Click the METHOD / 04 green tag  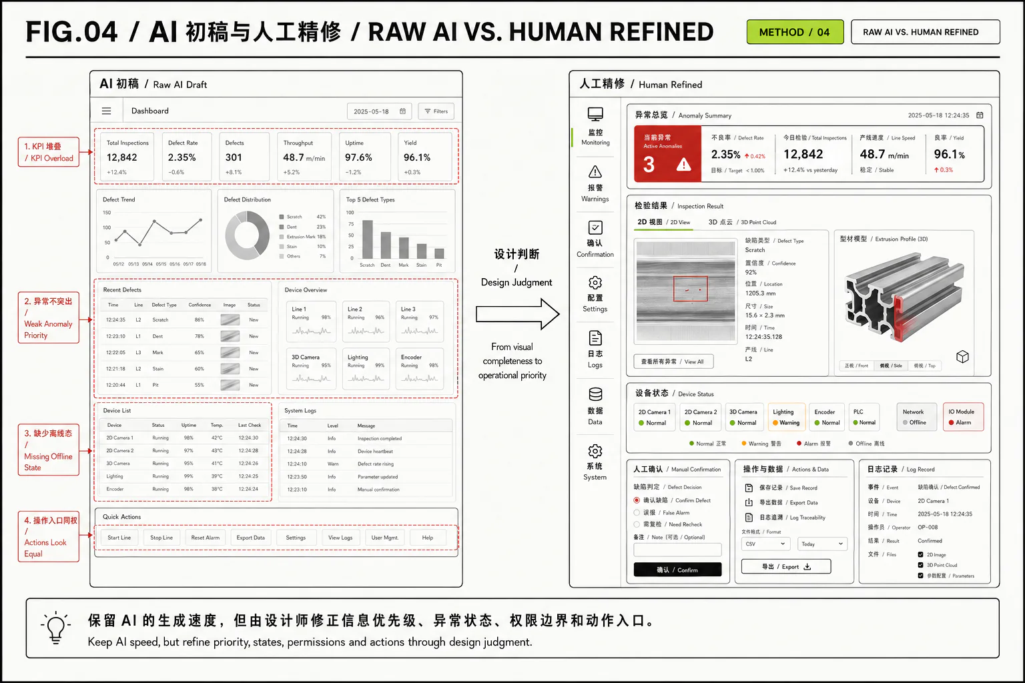(795, 32)
